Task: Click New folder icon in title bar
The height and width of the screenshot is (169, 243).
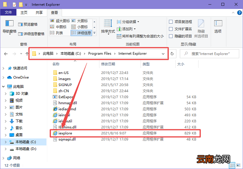Action: tap(21, 5)
